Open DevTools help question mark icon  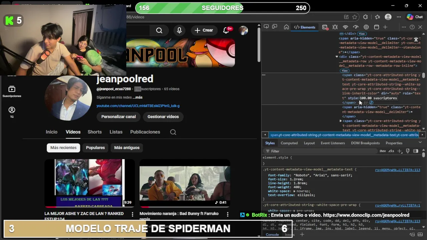[x=412, y=27]
